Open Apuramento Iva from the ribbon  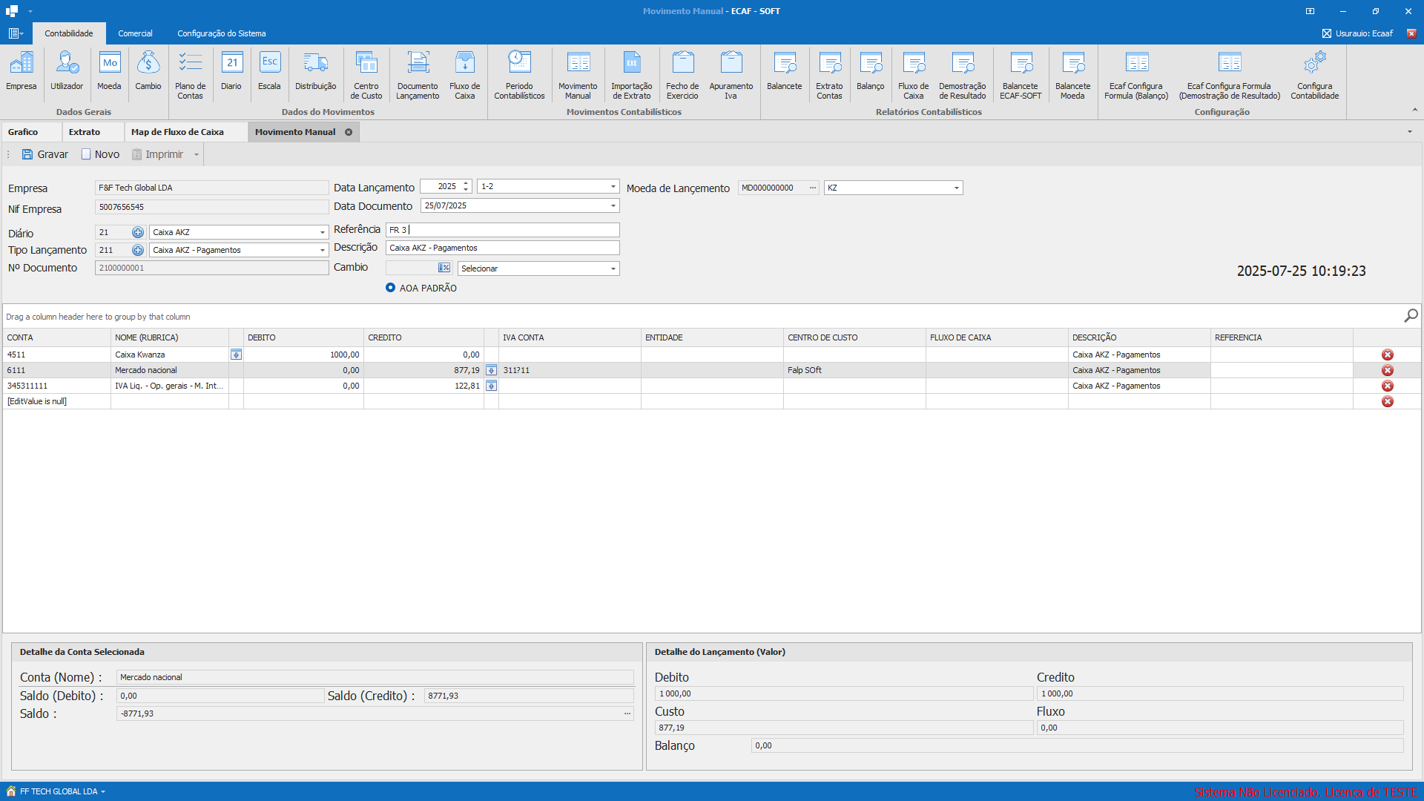(x=731, y=74)
